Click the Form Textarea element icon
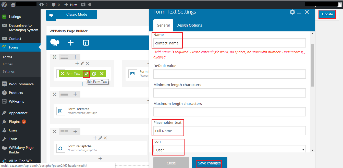Screen dimensions: 343x168 (60, 111)
